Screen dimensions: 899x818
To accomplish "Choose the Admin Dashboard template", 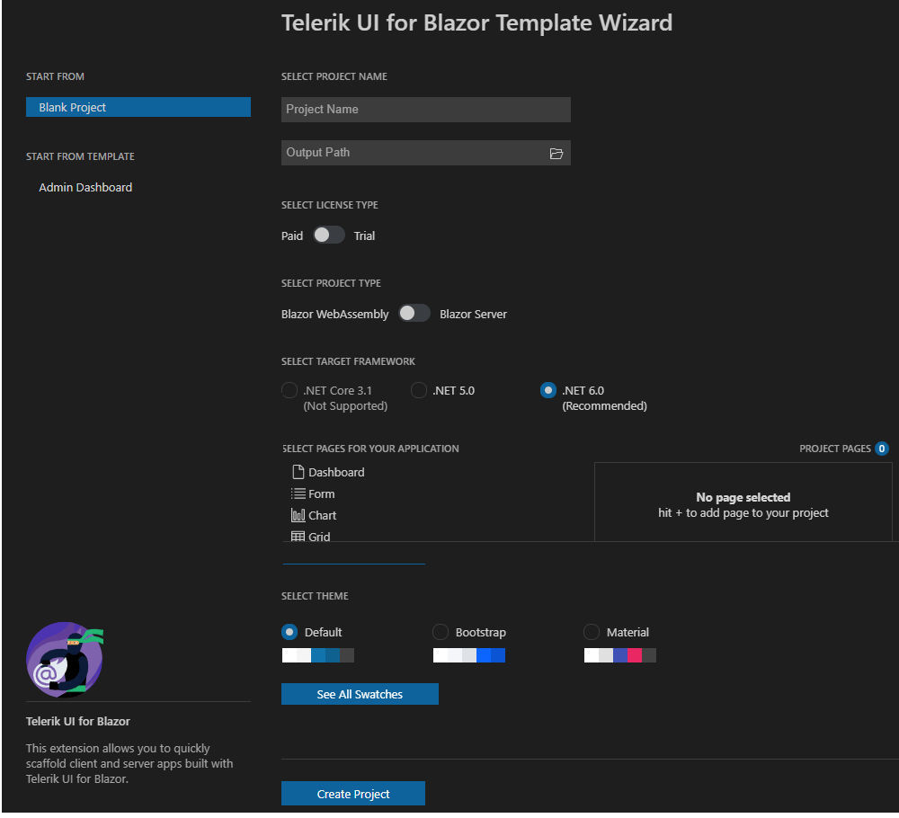I will click(85, 188).
